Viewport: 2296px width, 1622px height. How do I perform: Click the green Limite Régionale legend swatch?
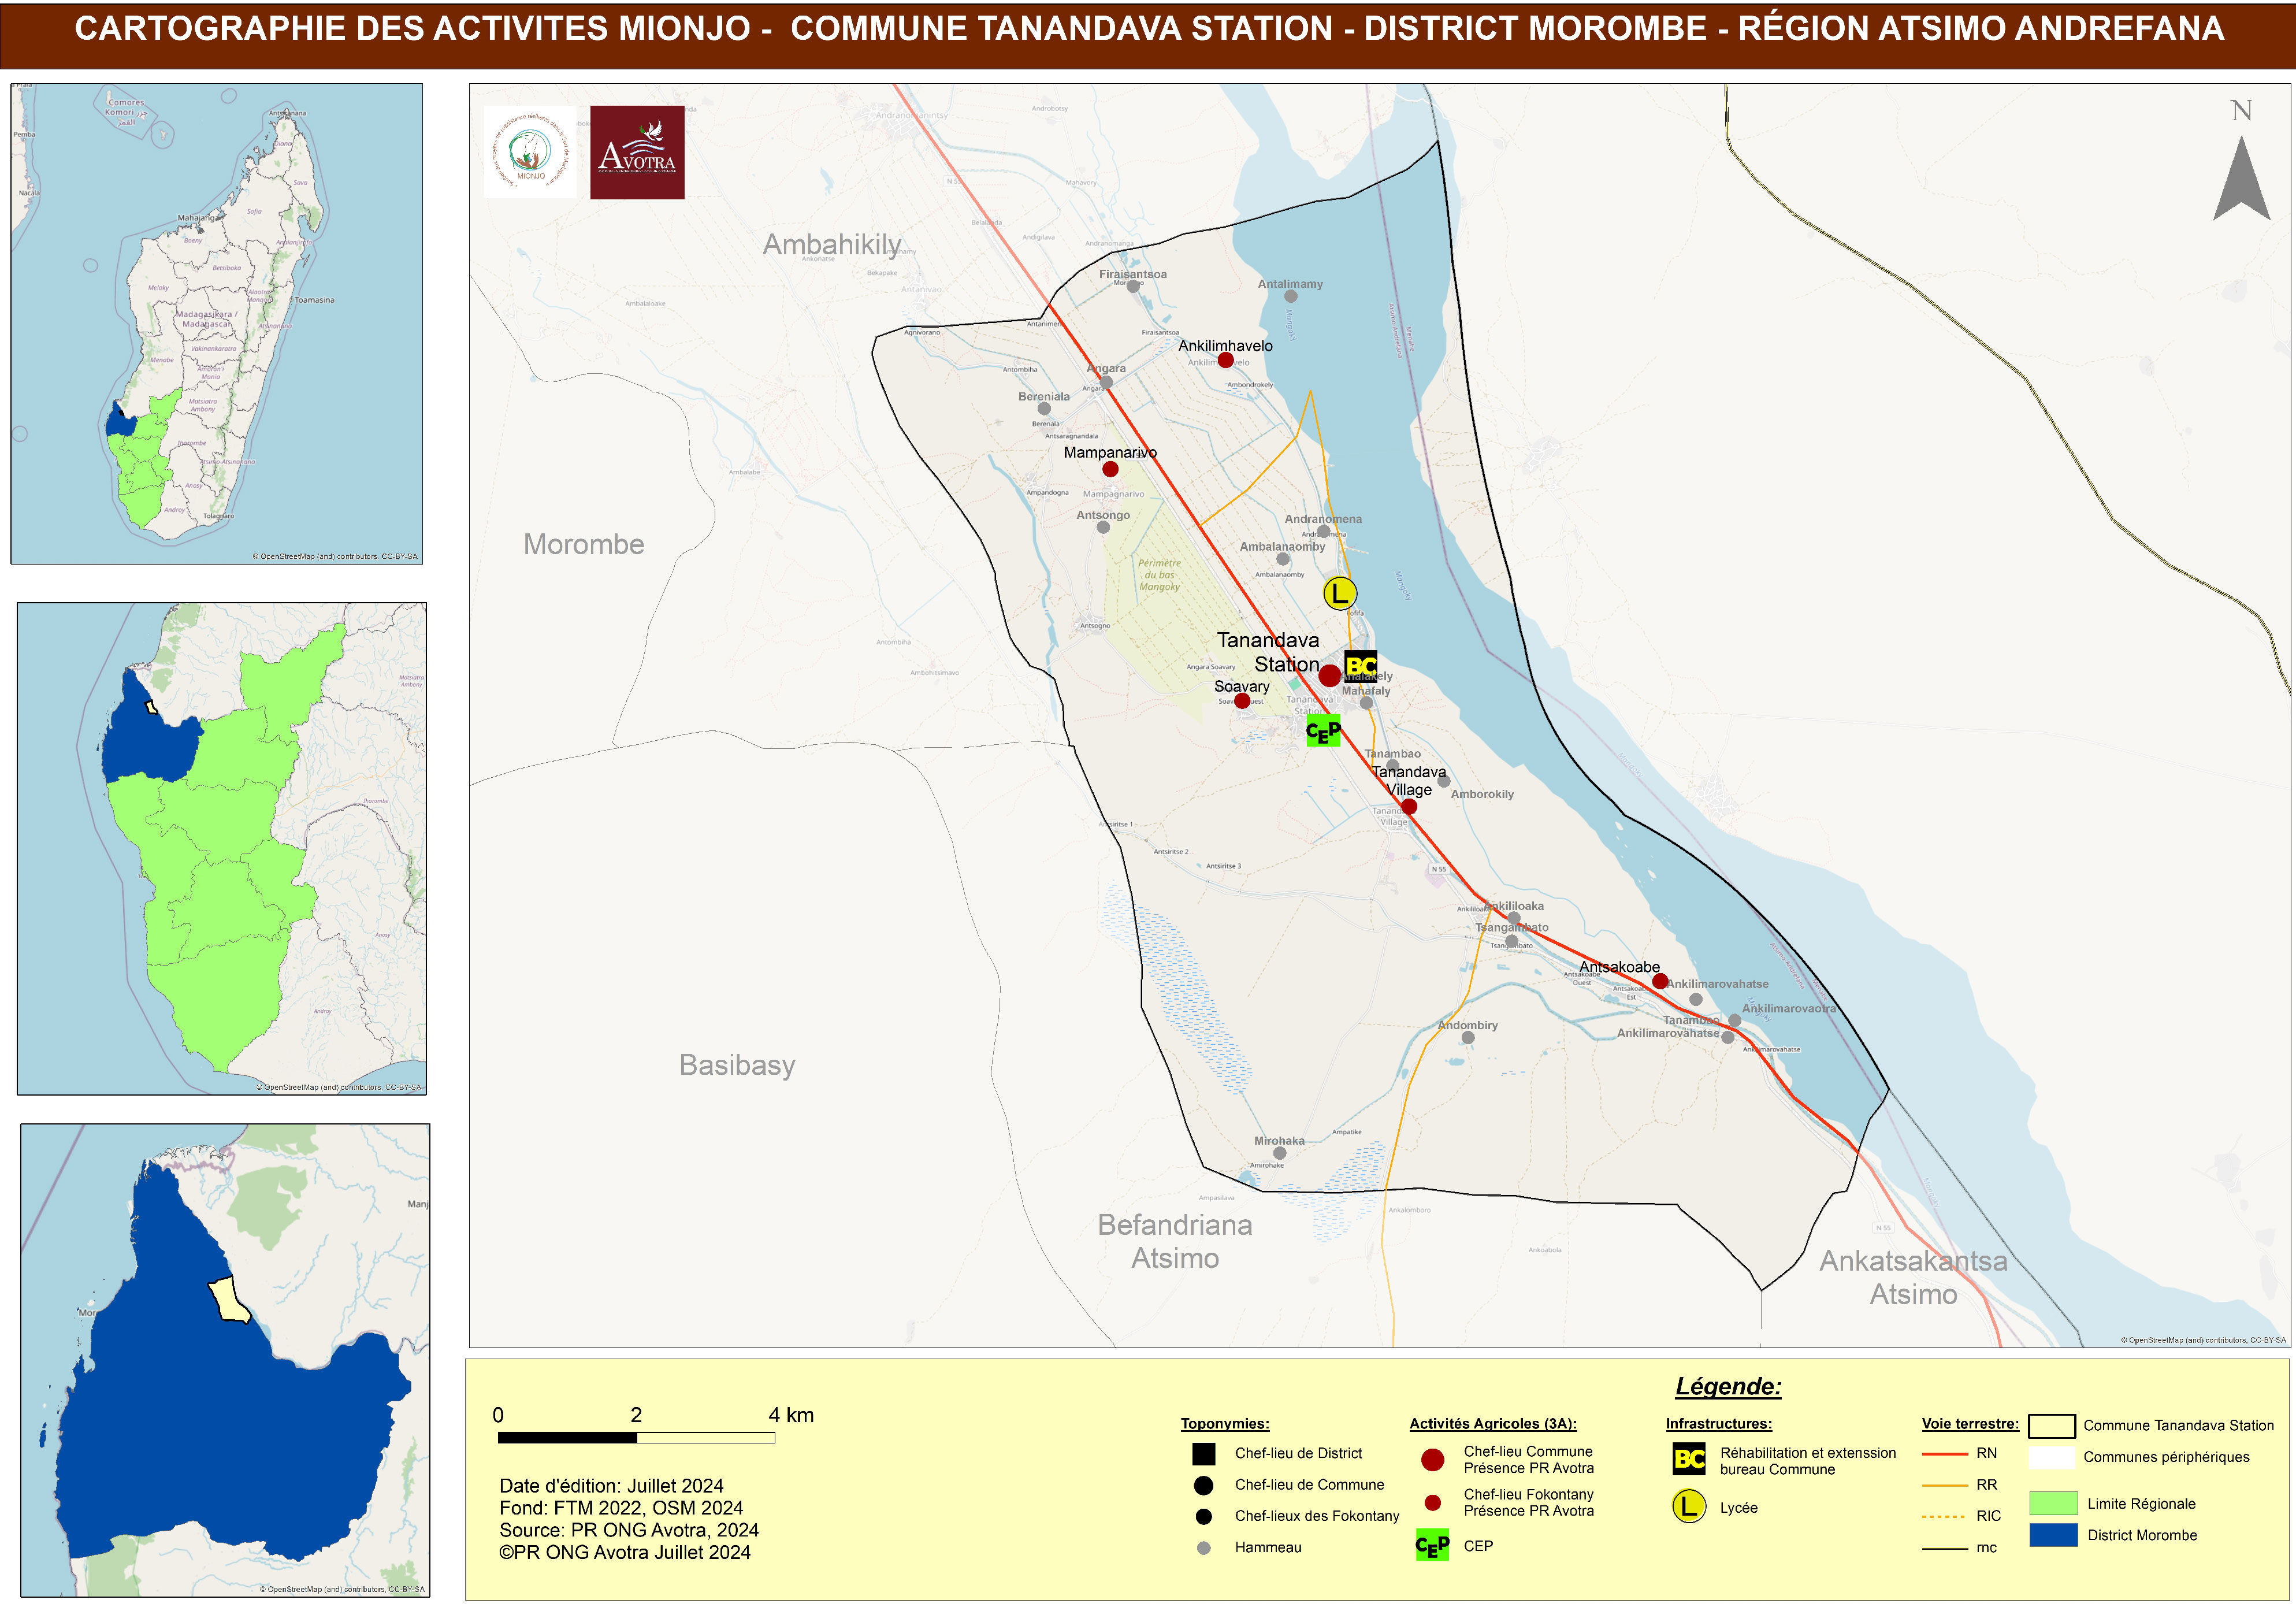tap(2053, 1503)
